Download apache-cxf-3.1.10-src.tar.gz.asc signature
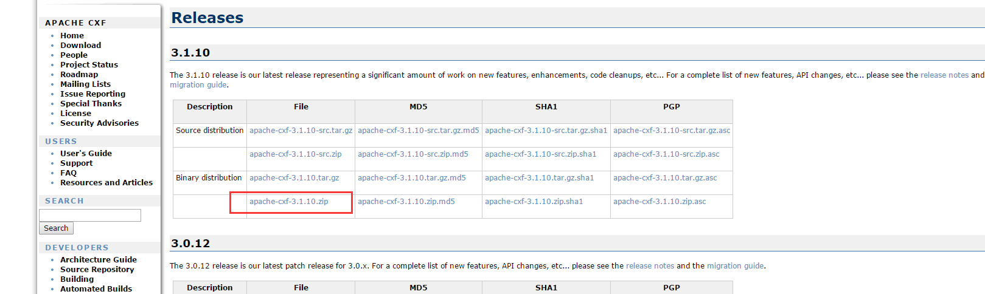 click(672, 131)
